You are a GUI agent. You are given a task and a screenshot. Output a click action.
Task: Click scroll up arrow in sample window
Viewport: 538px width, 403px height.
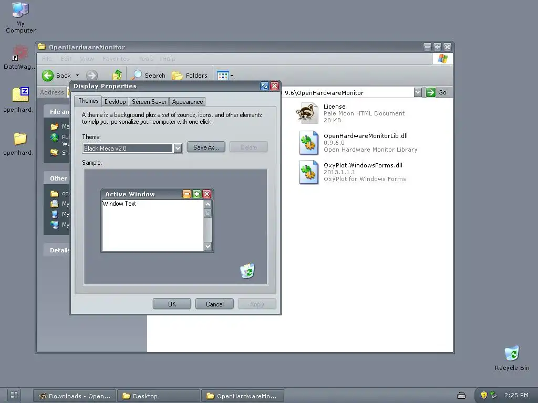[208, 204]
